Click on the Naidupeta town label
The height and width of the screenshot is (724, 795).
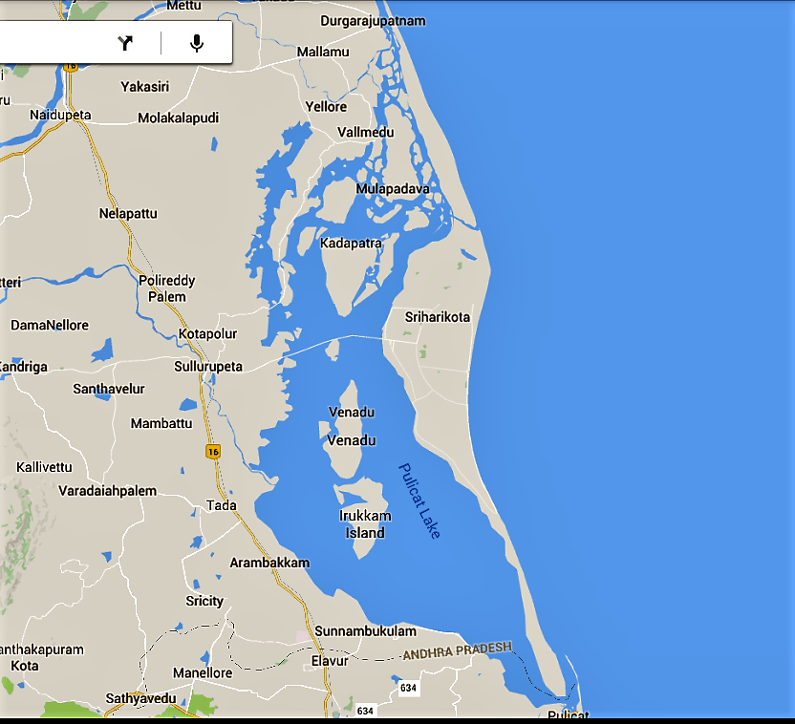pos(60,115)
